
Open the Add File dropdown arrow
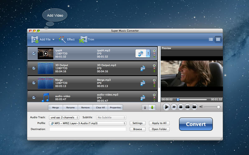tap(53, 40)
